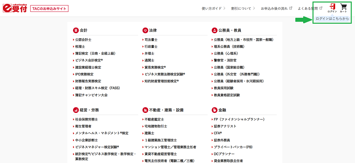The height and width of the screenshot is (163, 355).
Task: Open ビジネス会計検定
Action: [89, 60]
